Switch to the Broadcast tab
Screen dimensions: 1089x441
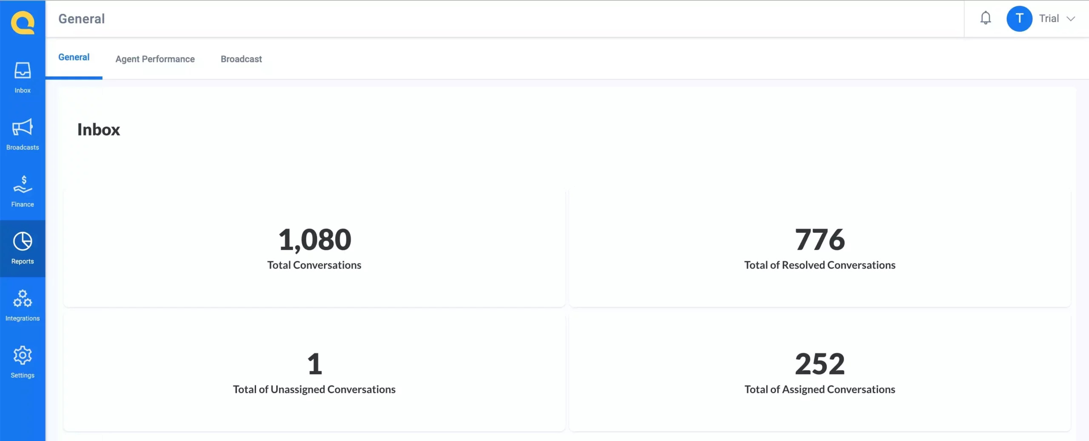click(241, 59)
